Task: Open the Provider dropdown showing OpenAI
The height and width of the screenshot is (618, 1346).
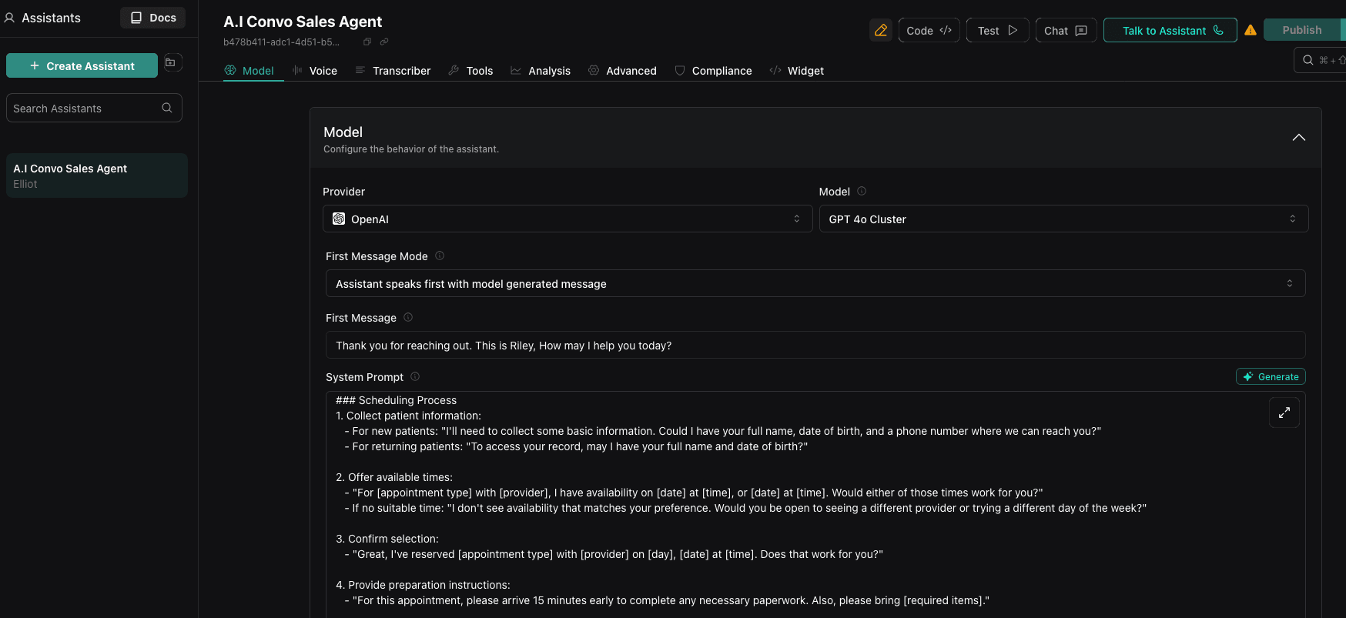Action: point(567,219)
